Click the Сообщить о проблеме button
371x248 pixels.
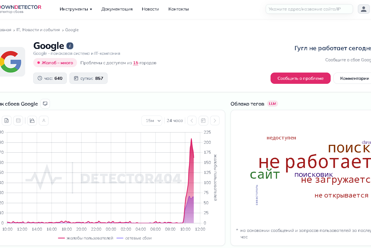click(301, 78)
